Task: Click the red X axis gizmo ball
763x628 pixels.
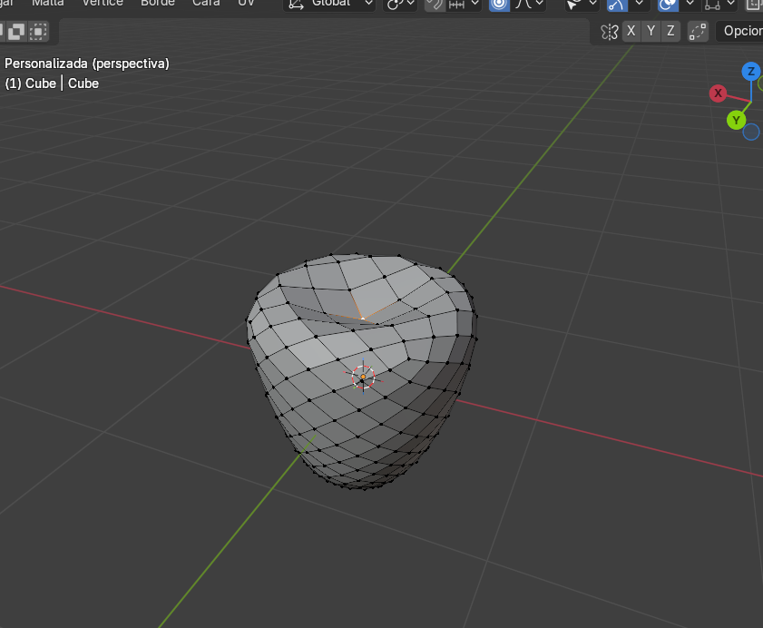Action: [x=719, y=93]
